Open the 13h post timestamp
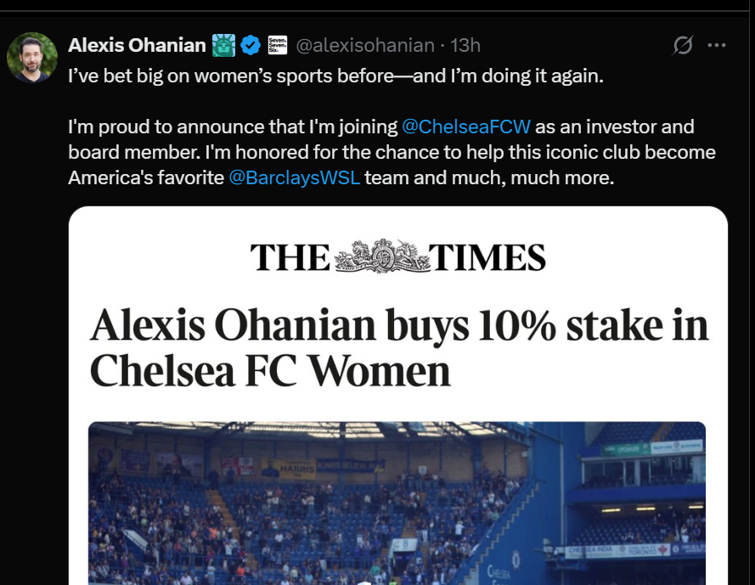Viewport: 755px width, 585px height. (x=465, y=45)
